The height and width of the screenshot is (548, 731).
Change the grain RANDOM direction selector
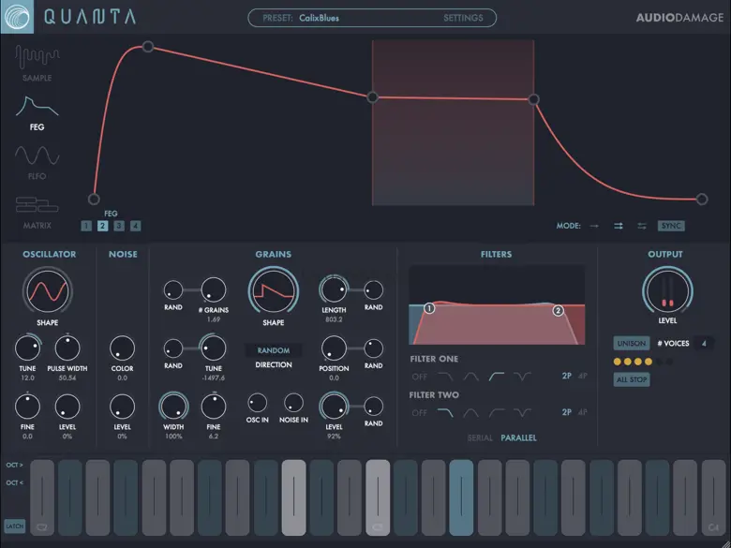coord(274,350)
